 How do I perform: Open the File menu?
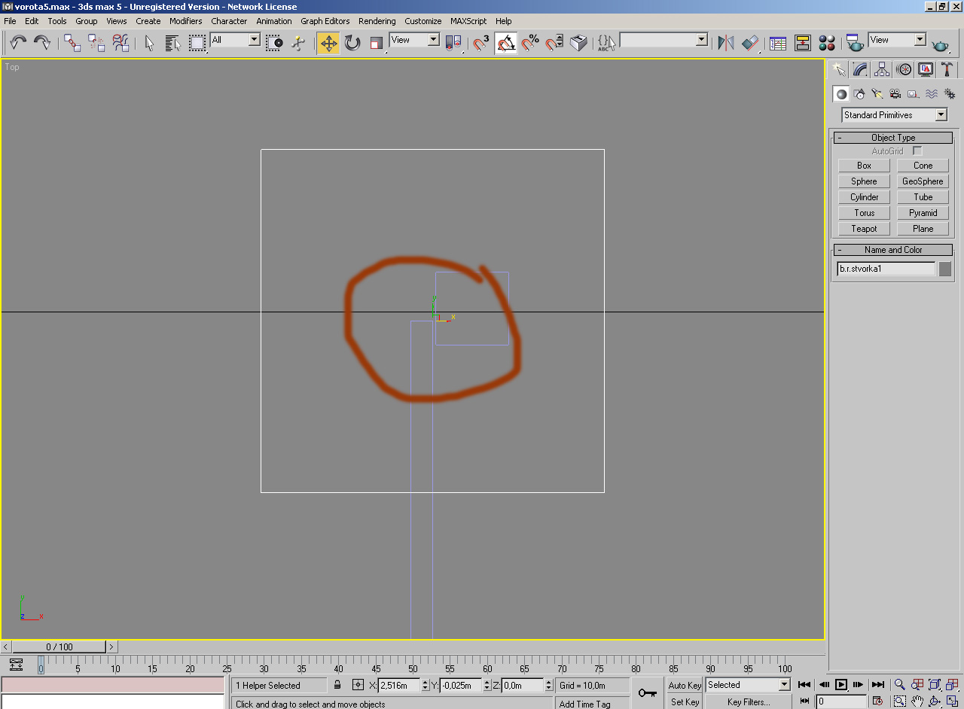click(x=10, y=21)
